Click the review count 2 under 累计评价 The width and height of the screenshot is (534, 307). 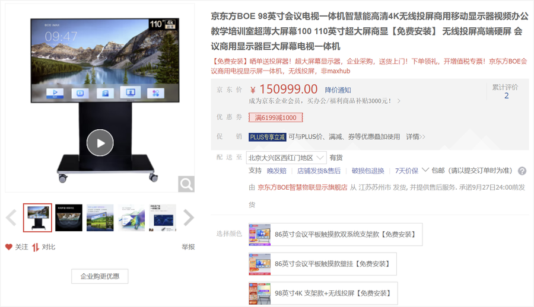point(507,95)
